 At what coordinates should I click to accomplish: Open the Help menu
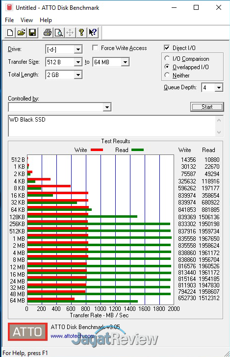(46, 20)
